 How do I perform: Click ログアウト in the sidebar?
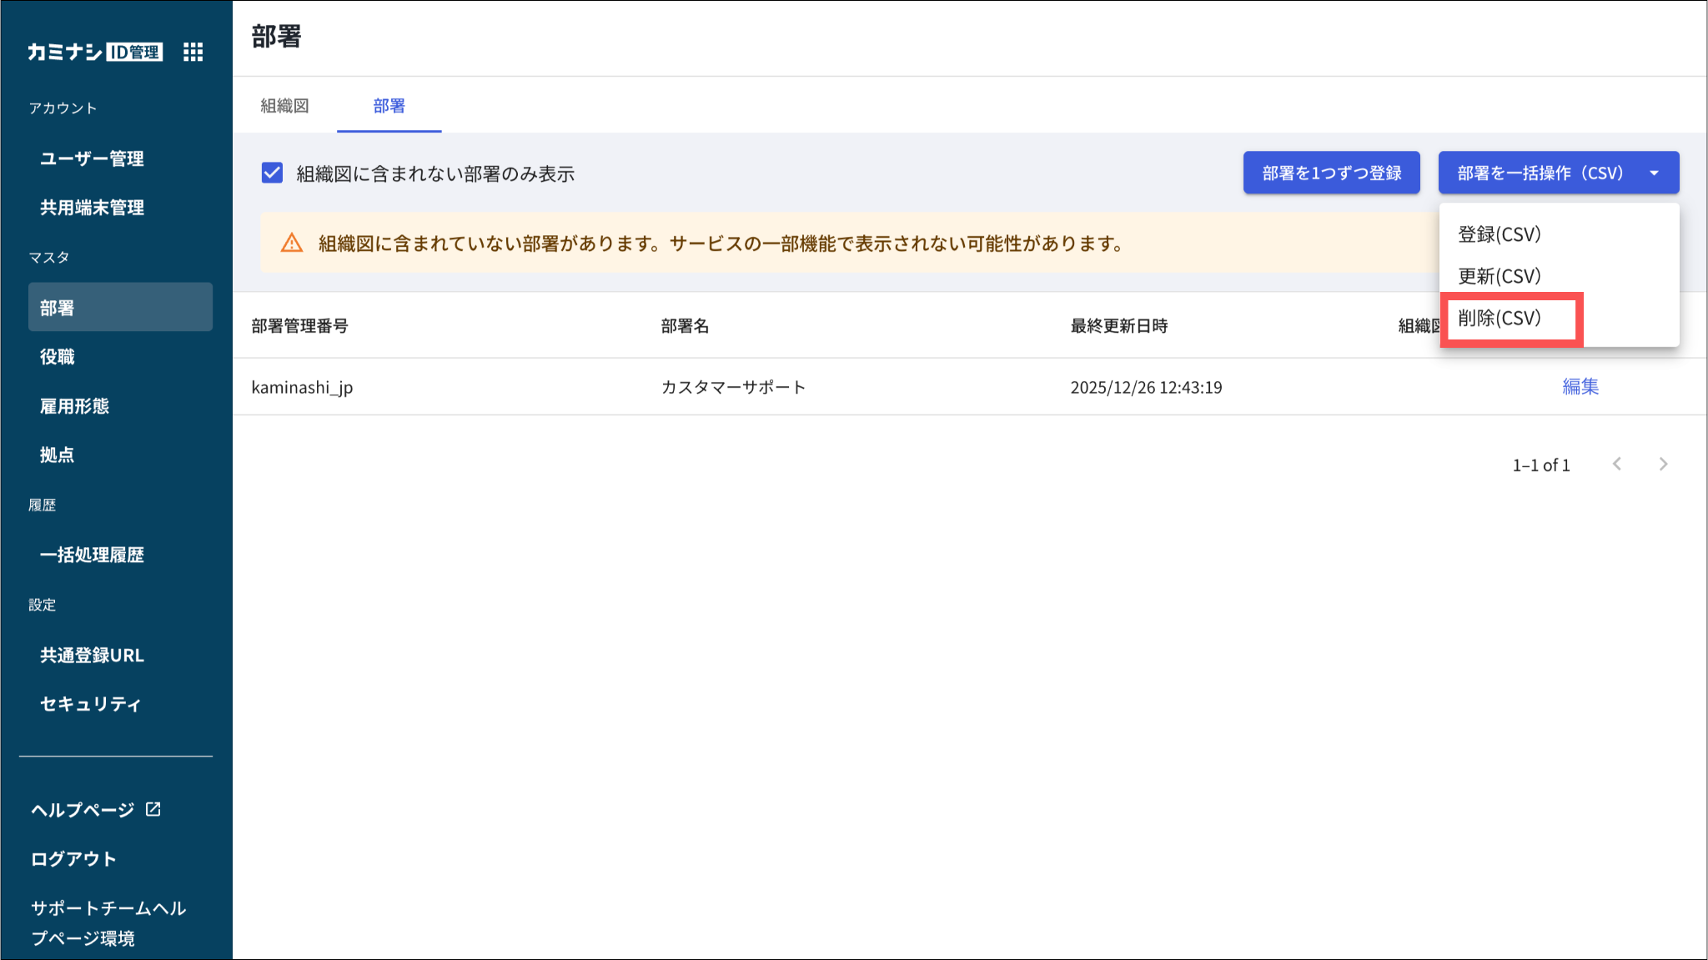coord(73,859)
